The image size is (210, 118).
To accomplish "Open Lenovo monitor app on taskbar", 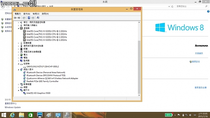I will [x=40, y=115].
